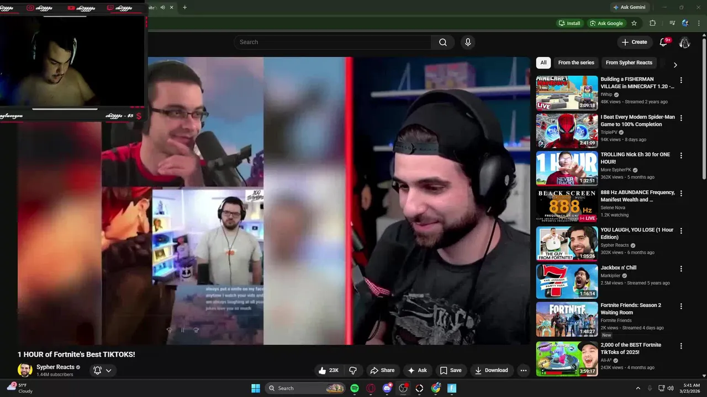Select the From the series chip
Screen dimensions: 707x397
click(x=576, y=63)
